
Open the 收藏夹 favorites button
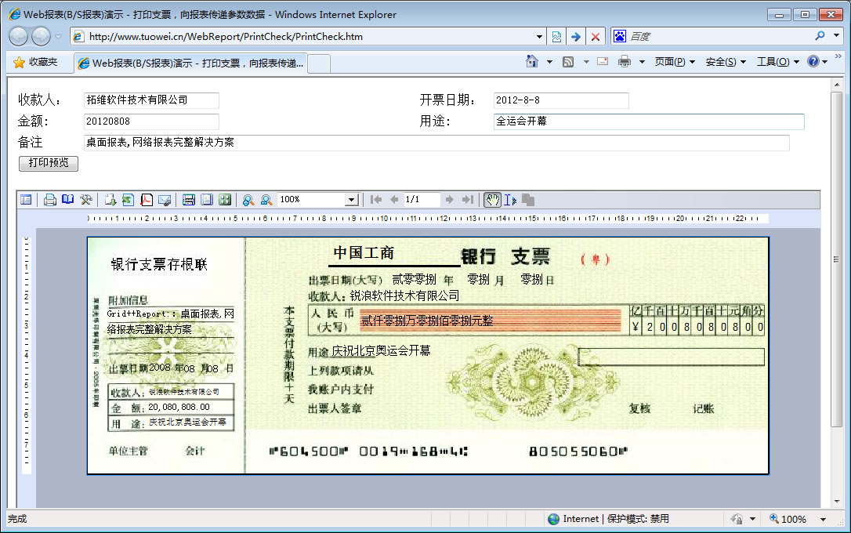tap(36, 62)
